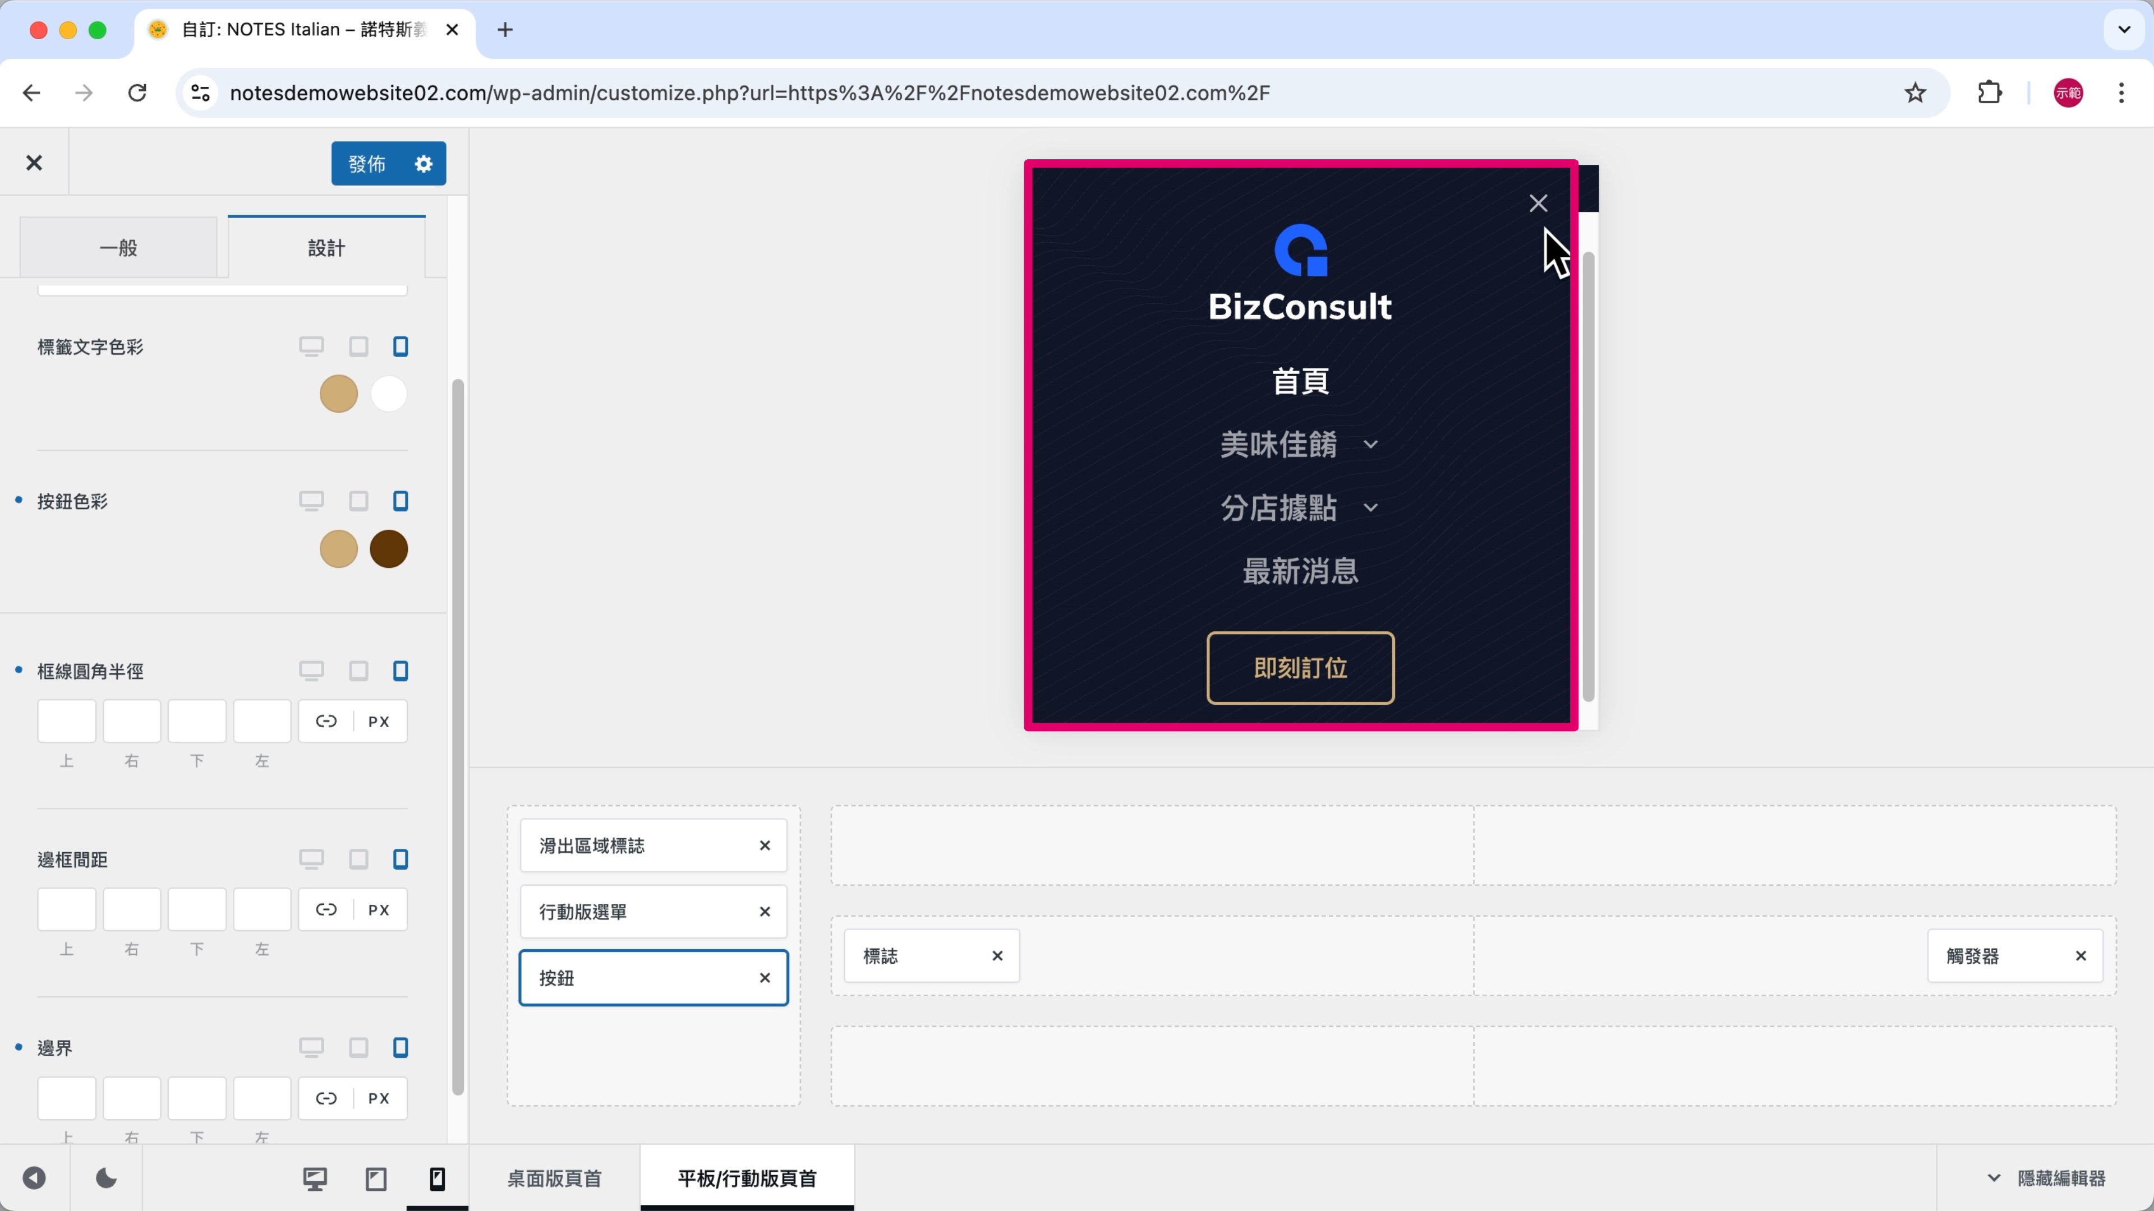This screenshot has height=1211, width=2154.
Task: Expand 分店據點 submenu chevron
Action: point(1370,508)
